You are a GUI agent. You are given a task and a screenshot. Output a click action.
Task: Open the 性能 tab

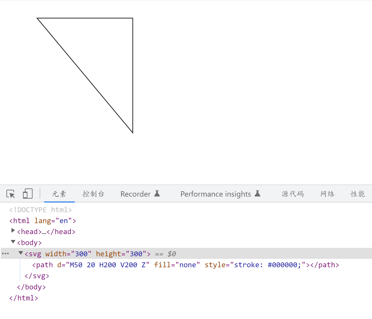coord(358,194)
